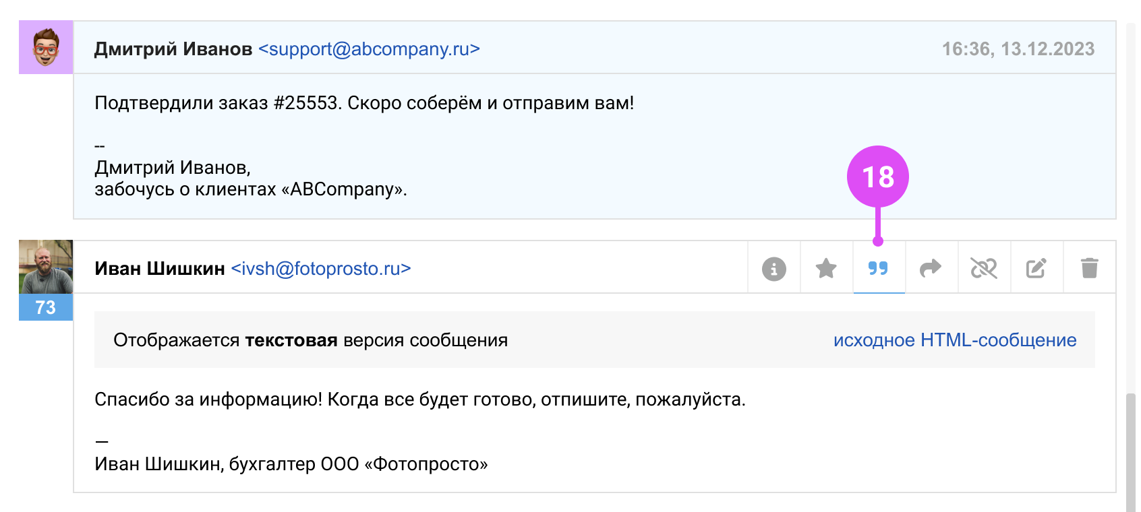Image resolution: width=1141 pixels, height=512 pixels.
Task: Click the info icon on Ivan's message
Action: (x=773, y=269)
